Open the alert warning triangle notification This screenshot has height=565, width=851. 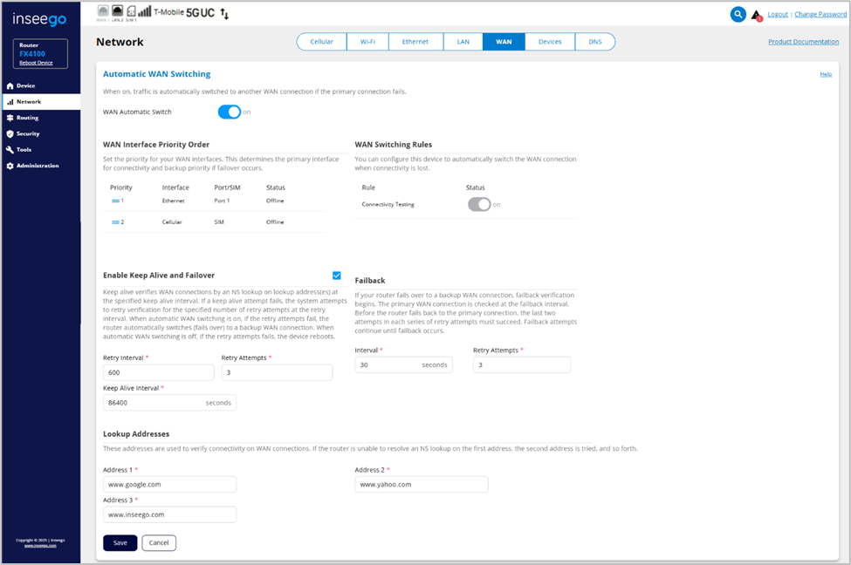(x=757, y=15)
